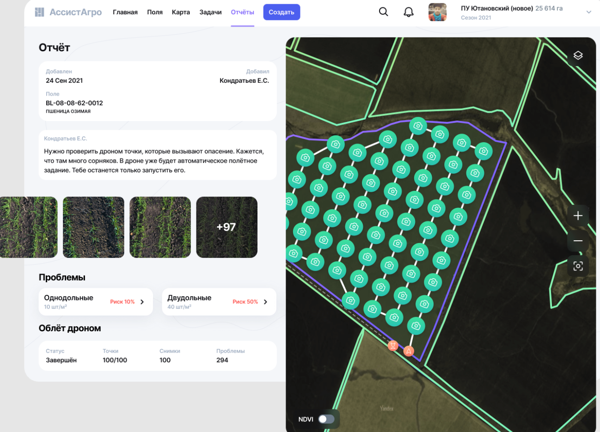Open the search magnifier icon
The height and width of the screenshot is (432, 600).
click(x=383, y=12)
